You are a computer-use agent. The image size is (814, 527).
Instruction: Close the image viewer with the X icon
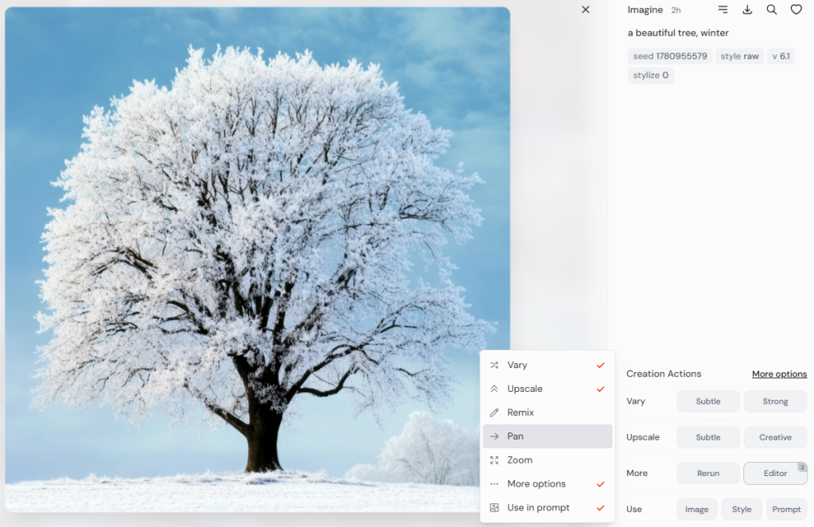(x=586, y=10)
